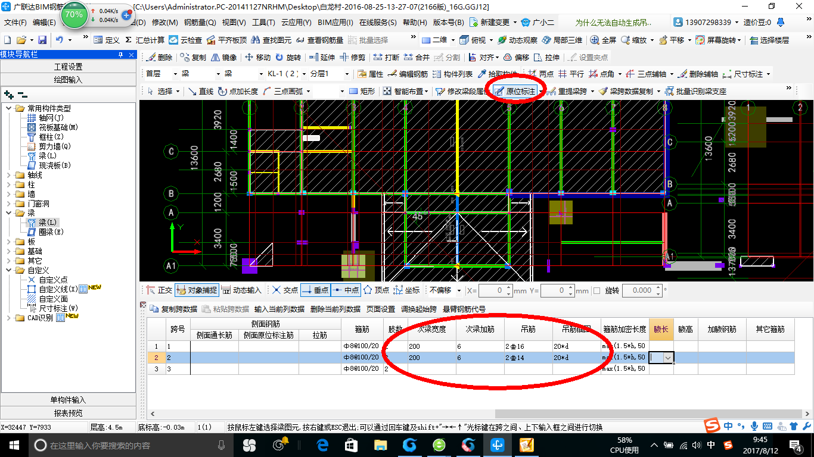Click the X coordinate input field
Screen dimensions: 814x457
[x=492, y=290]
